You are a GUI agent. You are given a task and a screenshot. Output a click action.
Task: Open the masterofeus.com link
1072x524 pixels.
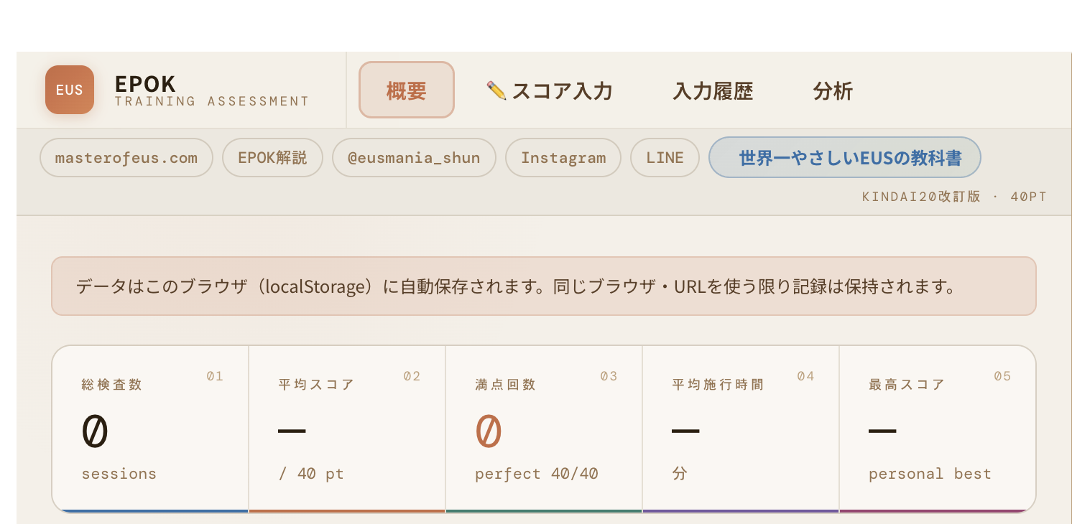click(x=126, y=158)
